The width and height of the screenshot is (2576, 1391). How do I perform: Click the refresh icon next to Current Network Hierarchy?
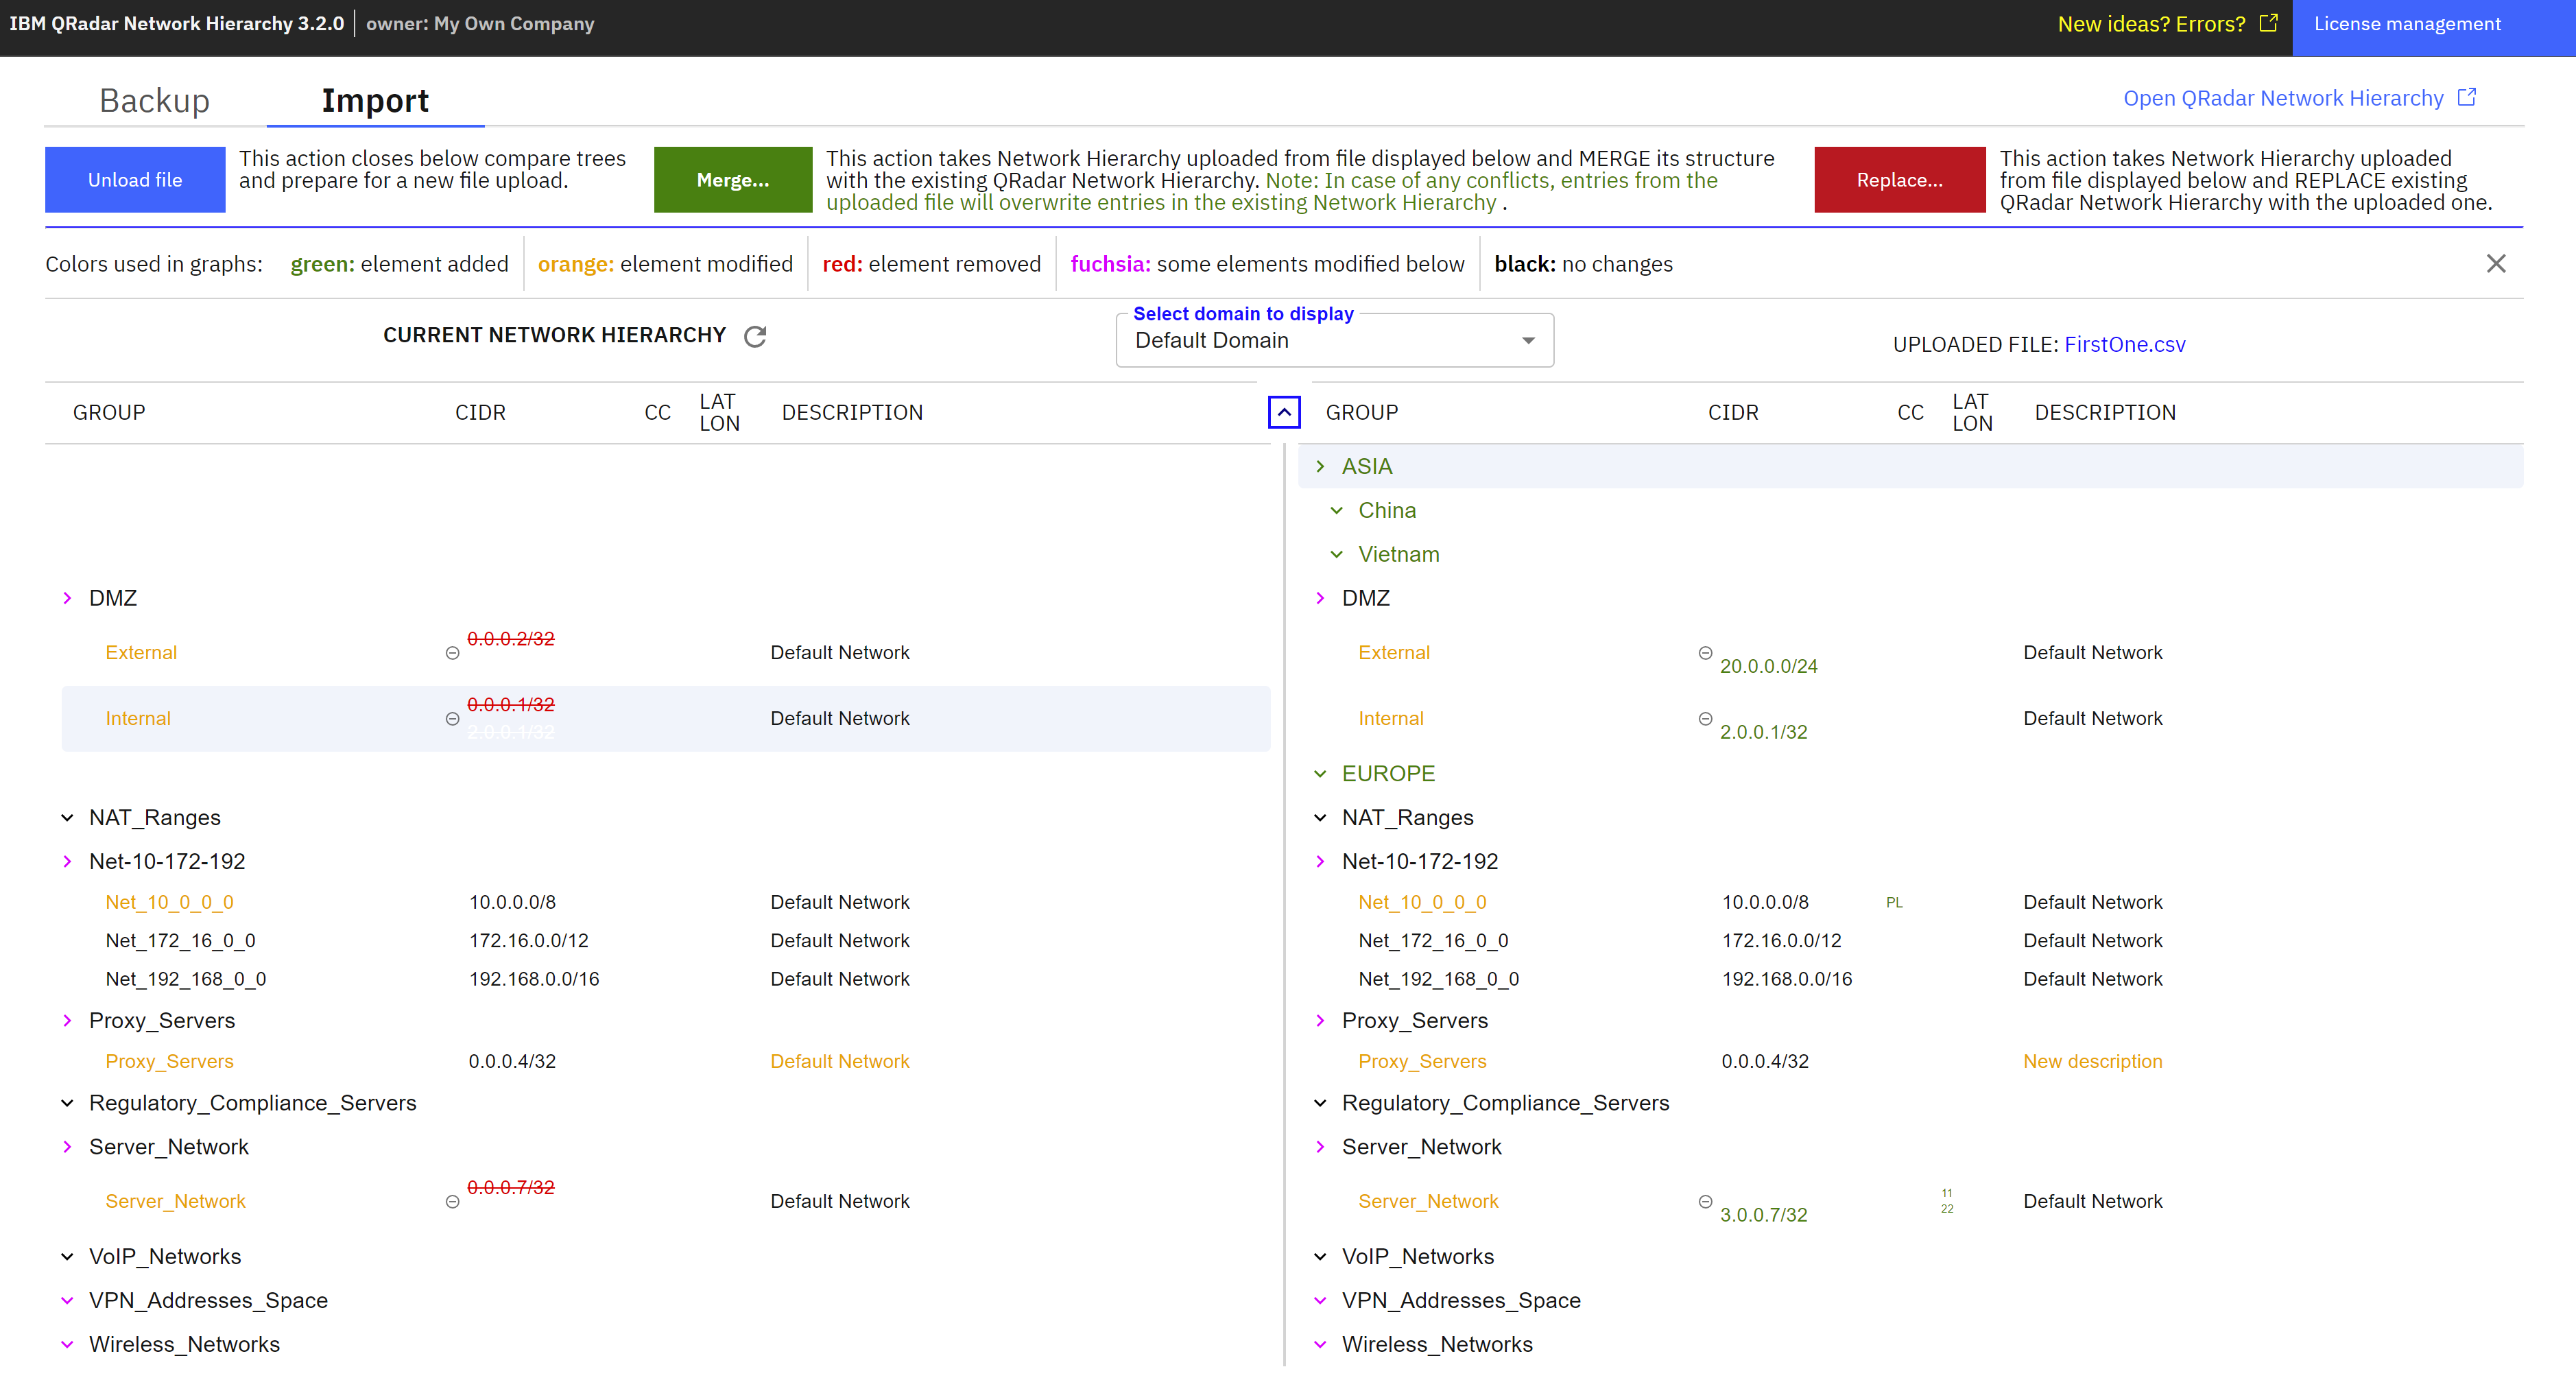point(755,336)
